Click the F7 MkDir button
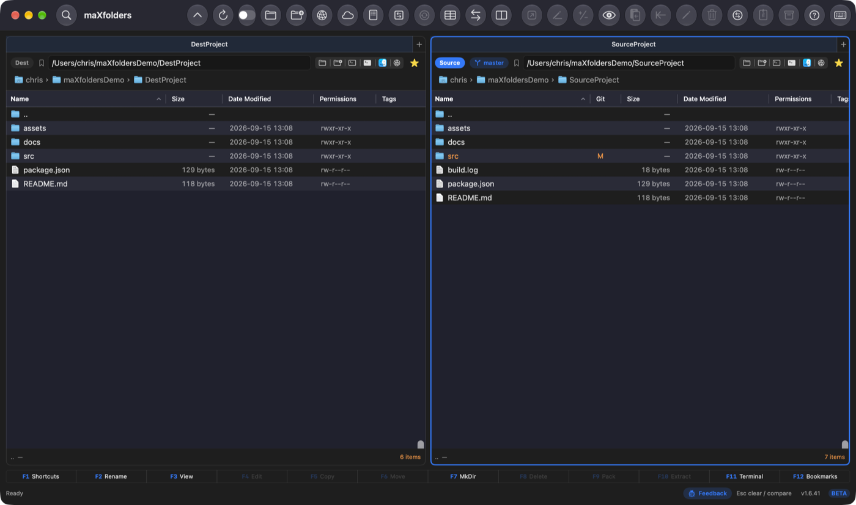Viewport: 856px width, 505px height. click(463, 476)
